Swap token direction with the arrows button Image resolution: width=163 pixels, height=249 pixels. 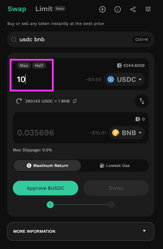142,101
